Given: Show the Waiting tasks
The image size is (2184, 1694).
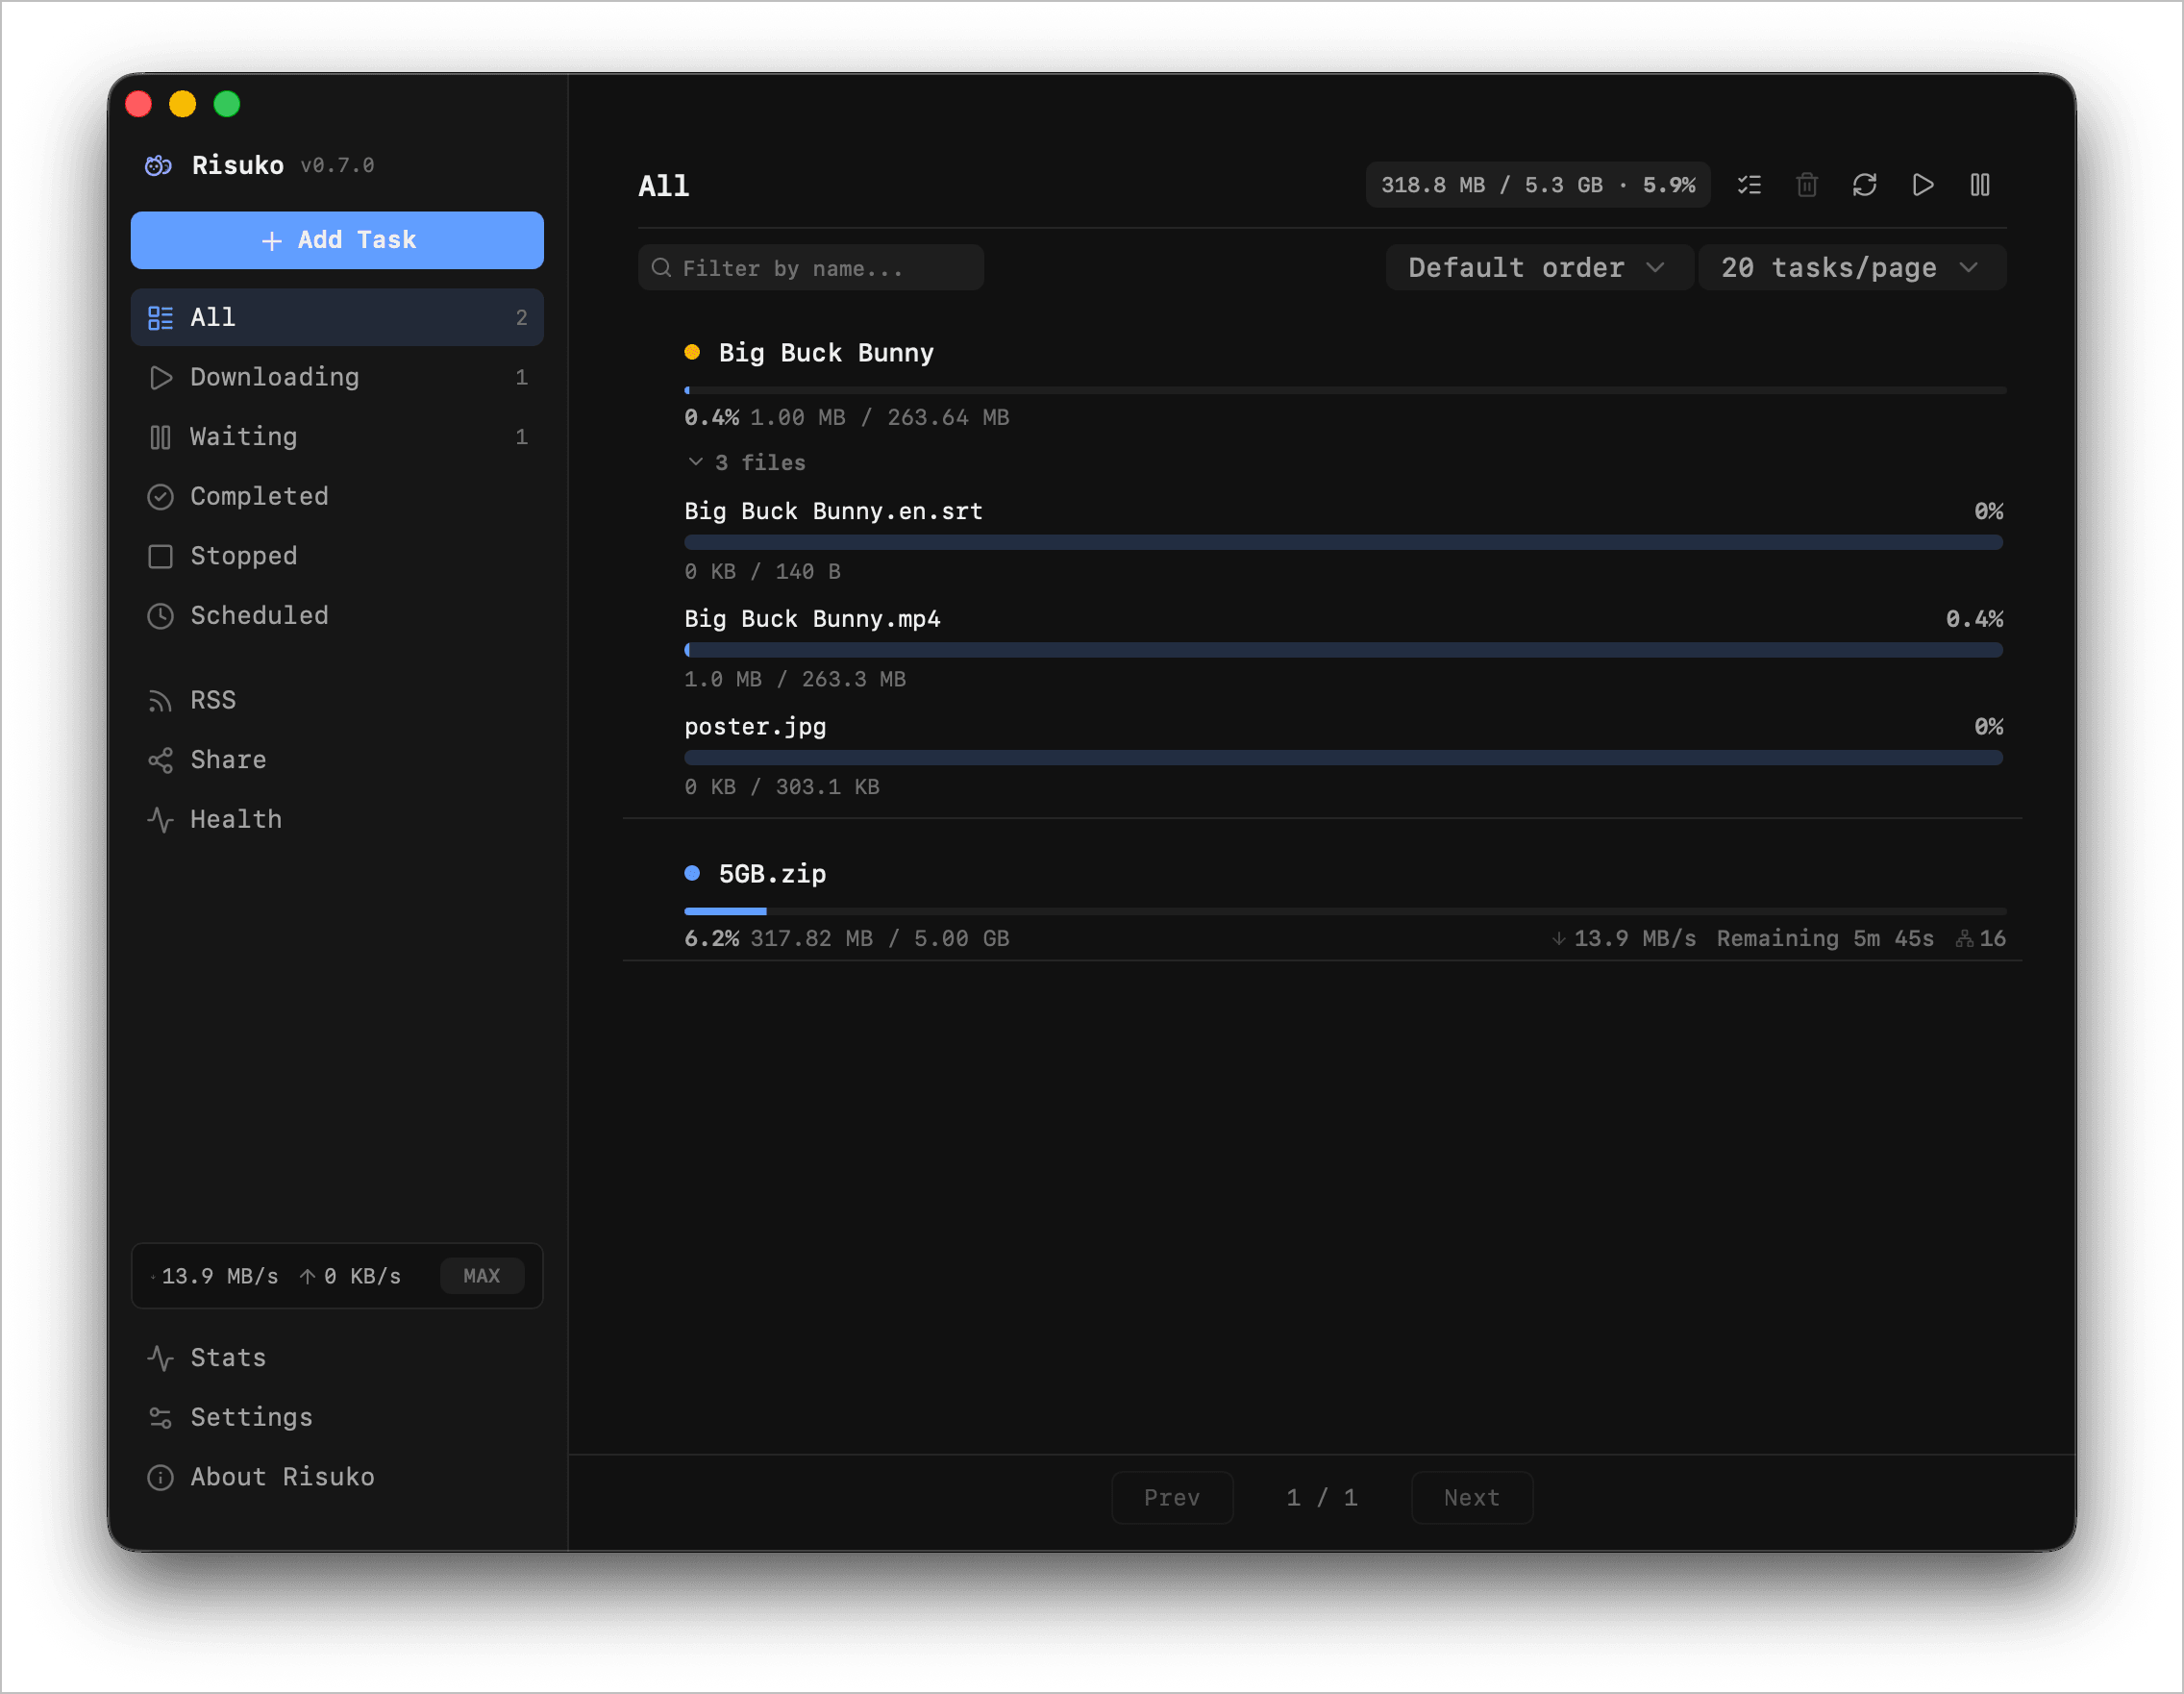Looking at the screenshot, I should click(337, 437).
